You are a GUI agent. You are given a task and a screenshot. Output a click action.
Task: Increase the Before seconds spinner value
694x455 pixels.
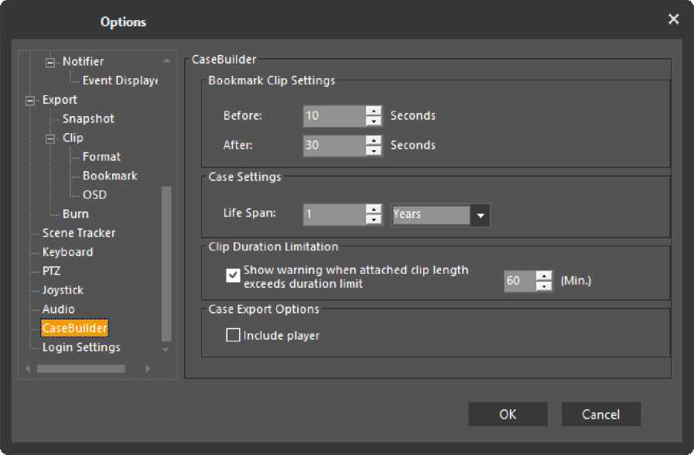coord(374,111)
